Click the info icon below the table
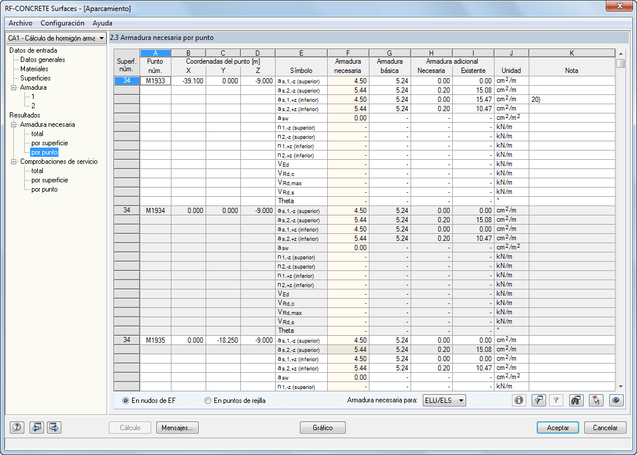Viewport: 637px width, 455px height. [x=518, y=400]
